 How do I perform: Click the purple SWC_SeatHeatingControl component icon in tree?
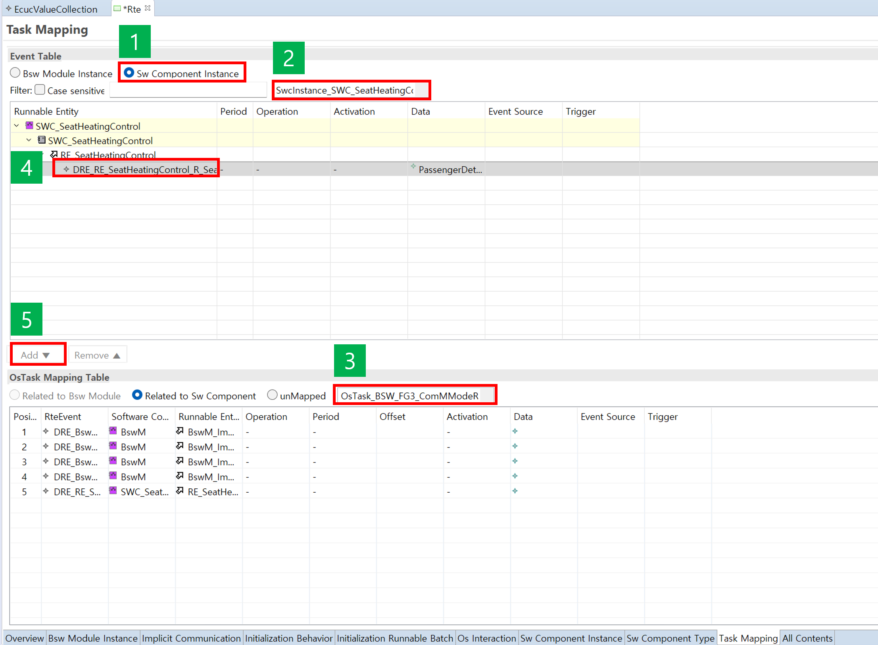pos(29,126)
